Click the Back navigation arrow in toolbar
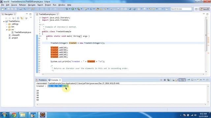Viewport: 211px width, 118px height. pos(154,9)
